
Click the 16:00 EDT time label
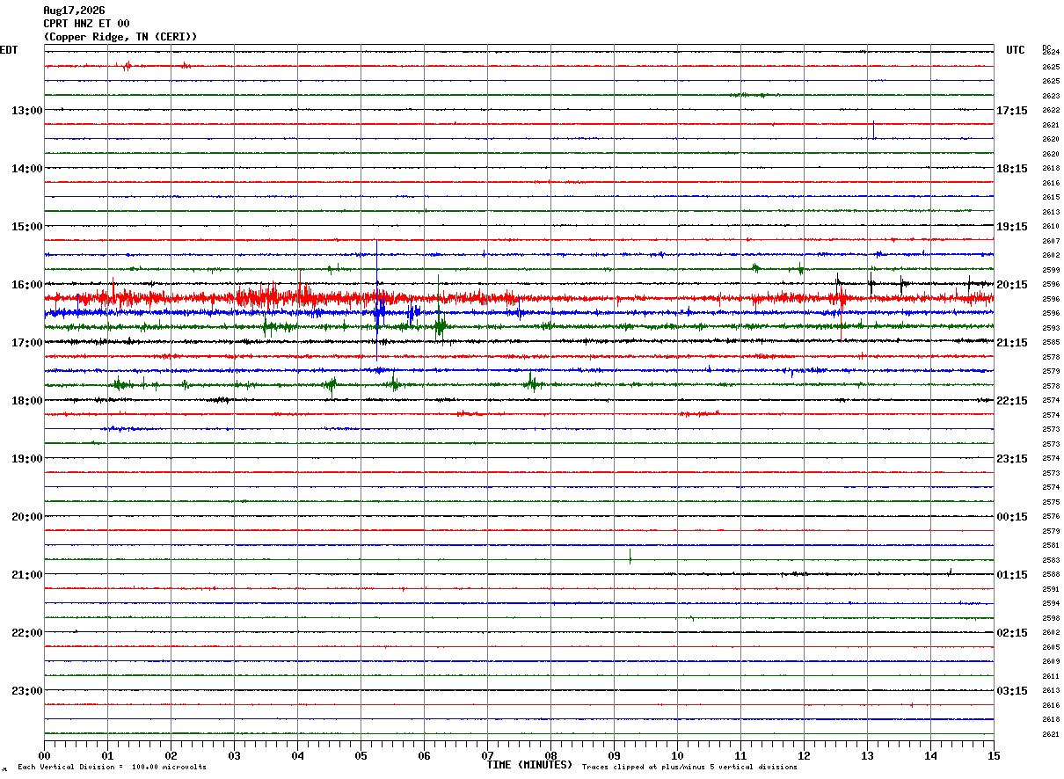tap(27, 285)
